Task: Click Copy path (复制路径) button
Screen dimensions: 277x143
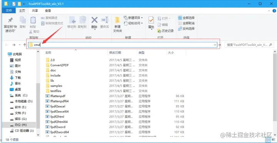Action: click(x=49, y=18)
